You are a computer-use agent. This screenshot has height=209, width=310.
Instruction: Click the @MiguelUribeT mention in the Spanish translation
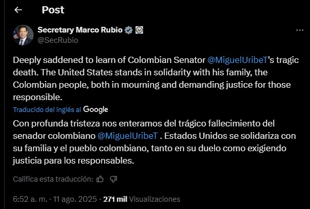127,136
